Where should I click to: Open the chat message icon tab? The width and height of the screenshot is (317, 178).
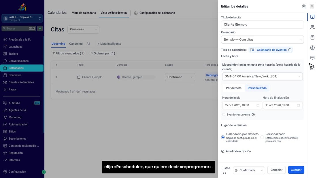point(312,58)
